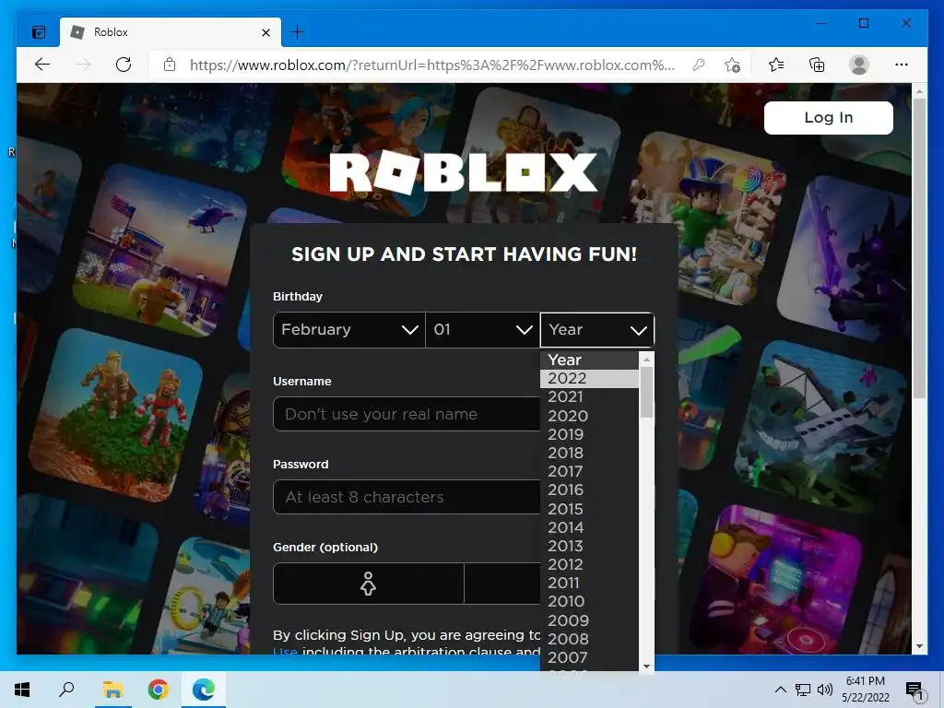Select 2008 in the year list
The height and width of the screenshot is (708, 944).
tap(589, 639)
